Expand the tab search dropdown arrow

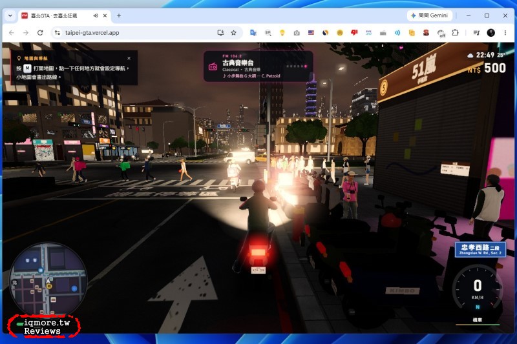(10, 15)
